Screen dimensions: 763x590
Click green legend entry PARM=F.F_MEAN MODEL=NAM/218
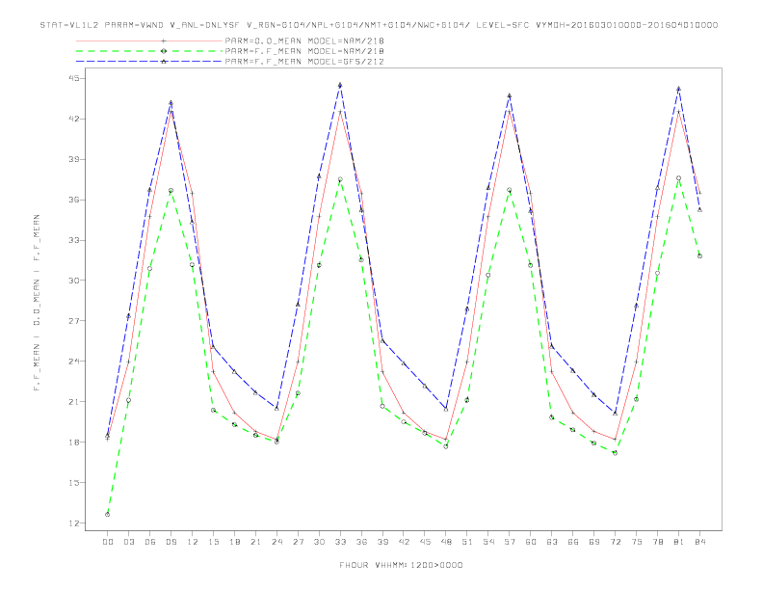304,51
